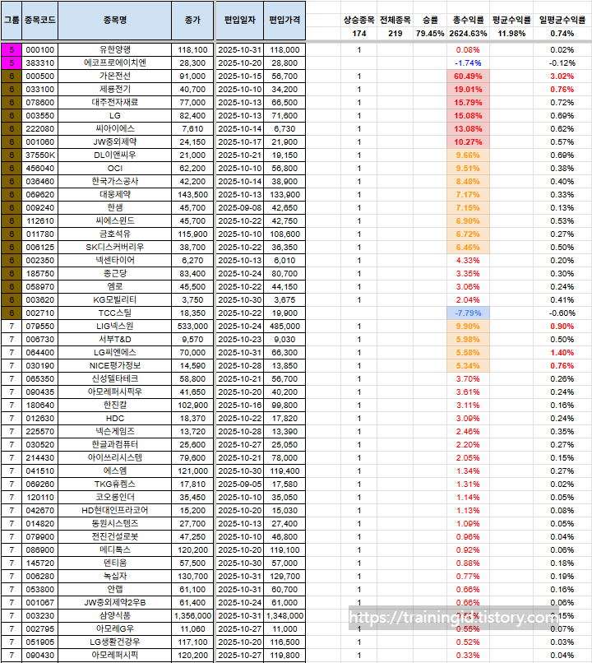Select the TCC스틸 name cell

pos(114,313)
